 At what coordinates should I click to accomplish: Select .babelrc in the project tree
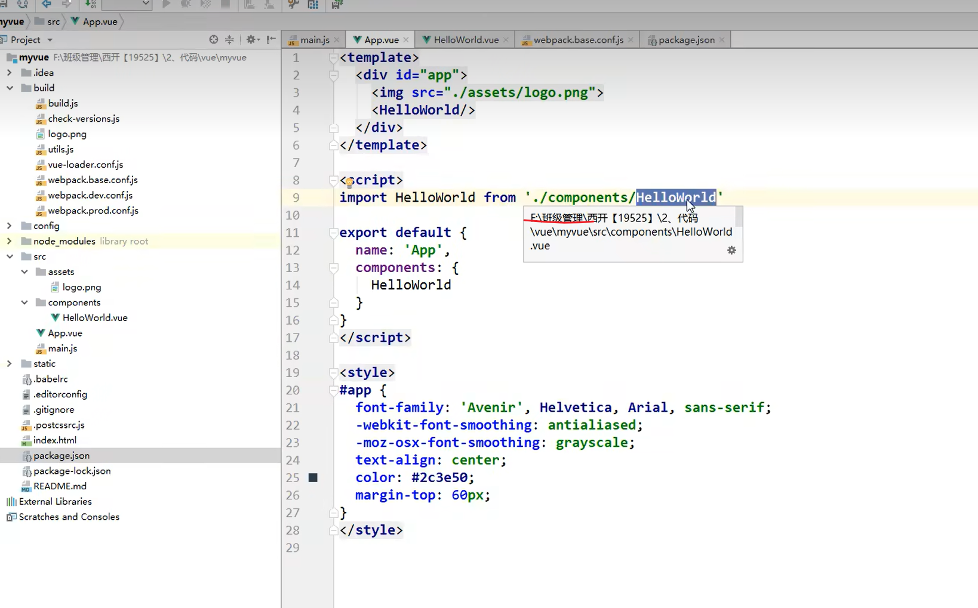[50, 379]
